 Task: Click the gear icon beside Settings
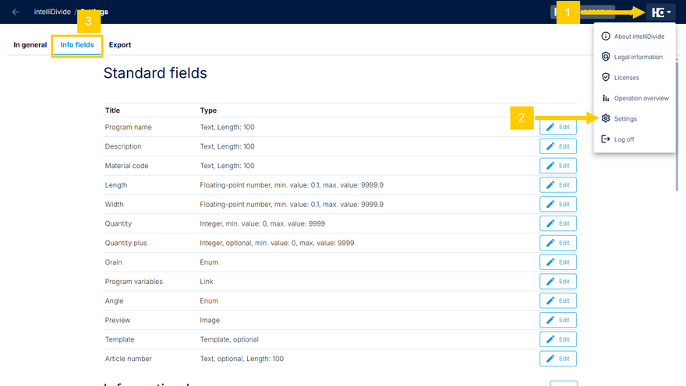(x=606, y=118)
